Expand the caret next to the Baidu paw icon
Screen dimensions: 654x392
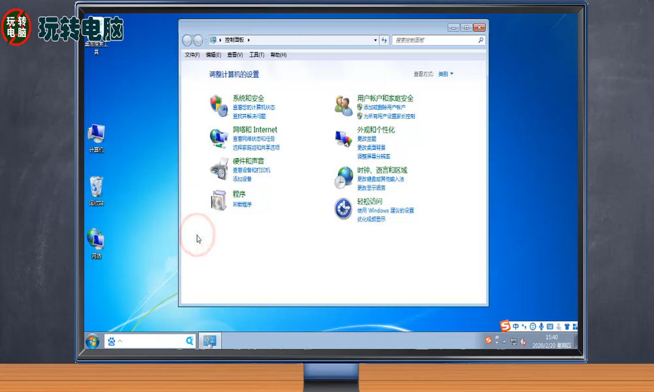120,341
